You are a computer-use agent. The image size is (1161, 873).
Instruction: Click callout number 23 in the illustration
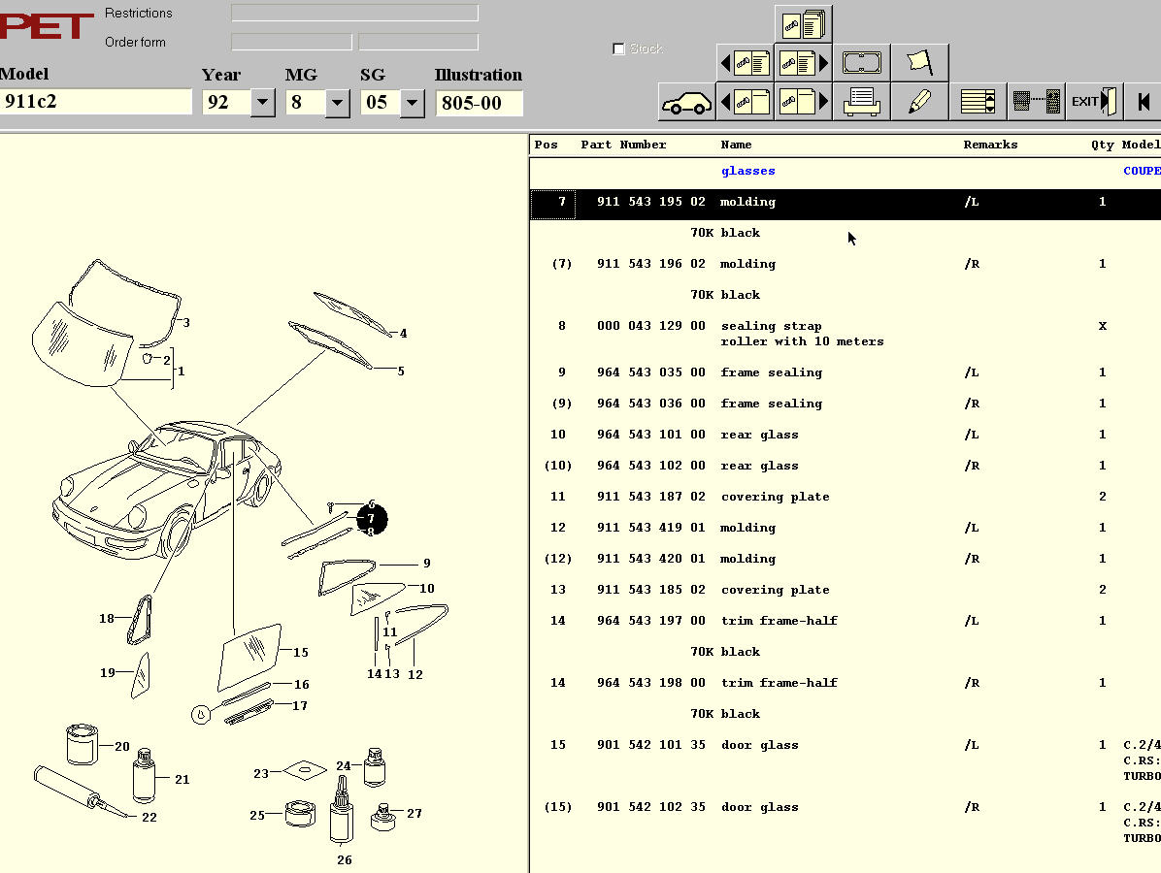point(261,774)
